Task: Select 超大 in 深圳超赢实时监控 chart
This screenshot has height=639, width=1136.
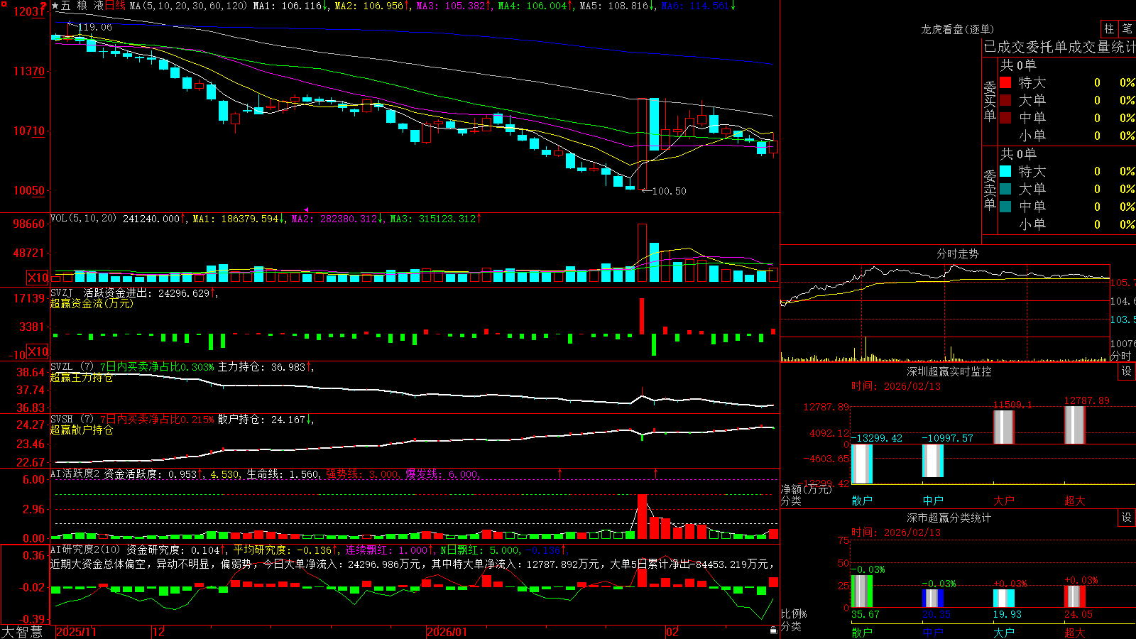Action: 1075,501
